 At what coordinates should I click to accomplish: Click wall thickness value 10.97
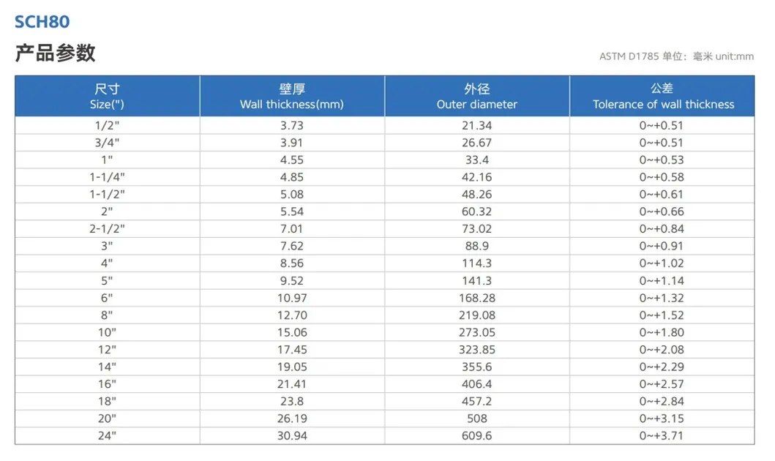(291, 298)
